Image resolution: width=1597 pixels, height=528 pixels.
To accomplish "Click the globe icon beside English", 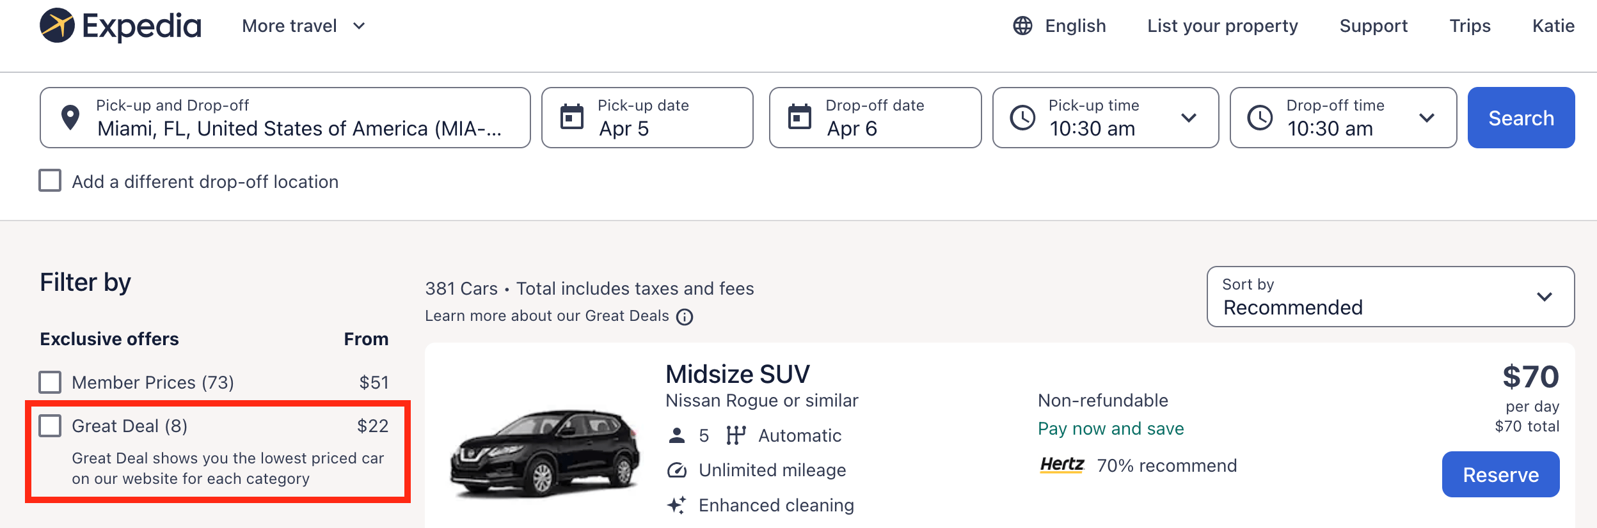I will 1022,26.
